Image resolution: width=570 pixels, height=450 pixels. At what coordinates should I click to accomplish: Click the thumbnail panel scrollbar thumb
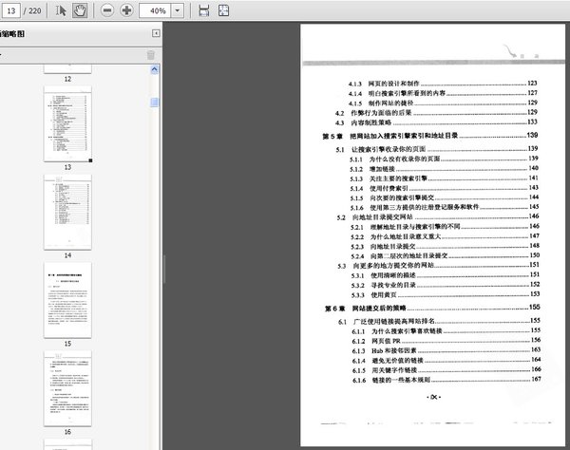pos(155,103)
